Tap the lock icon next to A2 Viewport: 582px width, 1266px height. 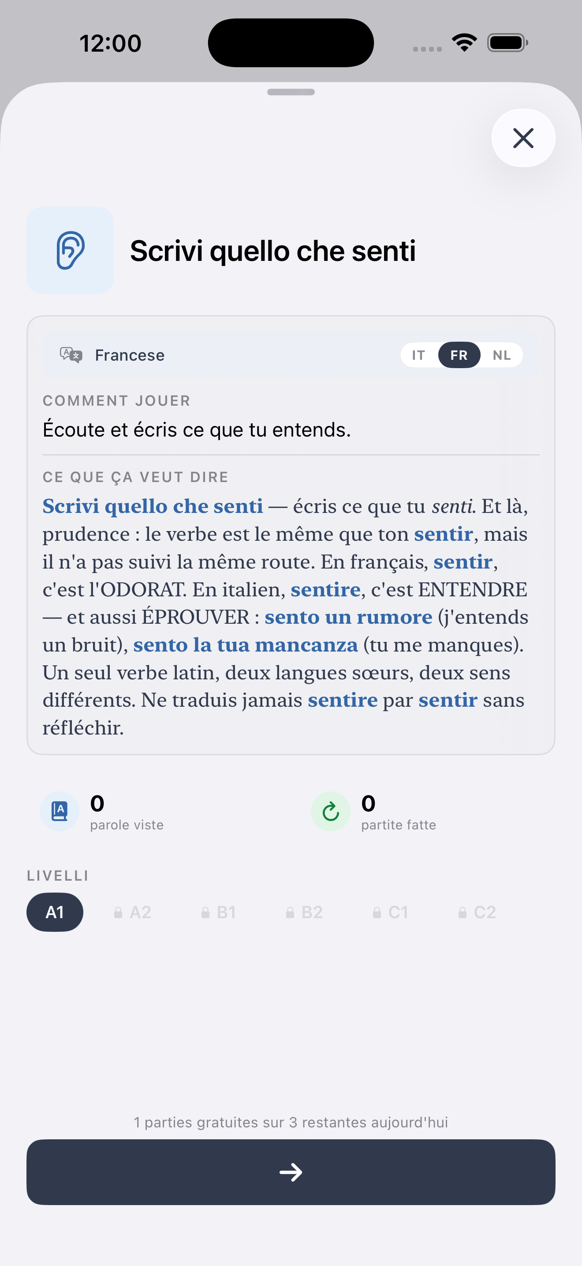point(118,912)
